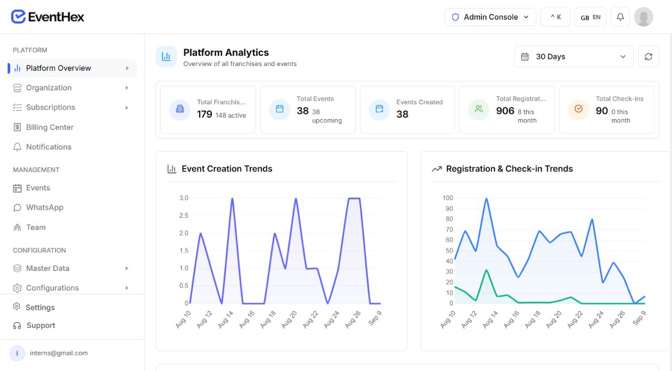The width and height of the screenshot is (672, 371).
Task: Click the Notifications bell icon in sidebar
Action: (17, 147)
